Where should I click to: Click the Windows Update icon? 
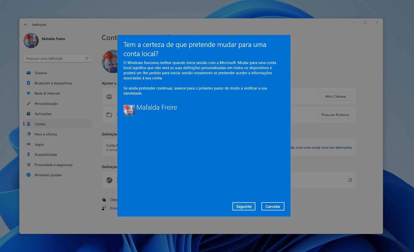click(x=29, y=175)
